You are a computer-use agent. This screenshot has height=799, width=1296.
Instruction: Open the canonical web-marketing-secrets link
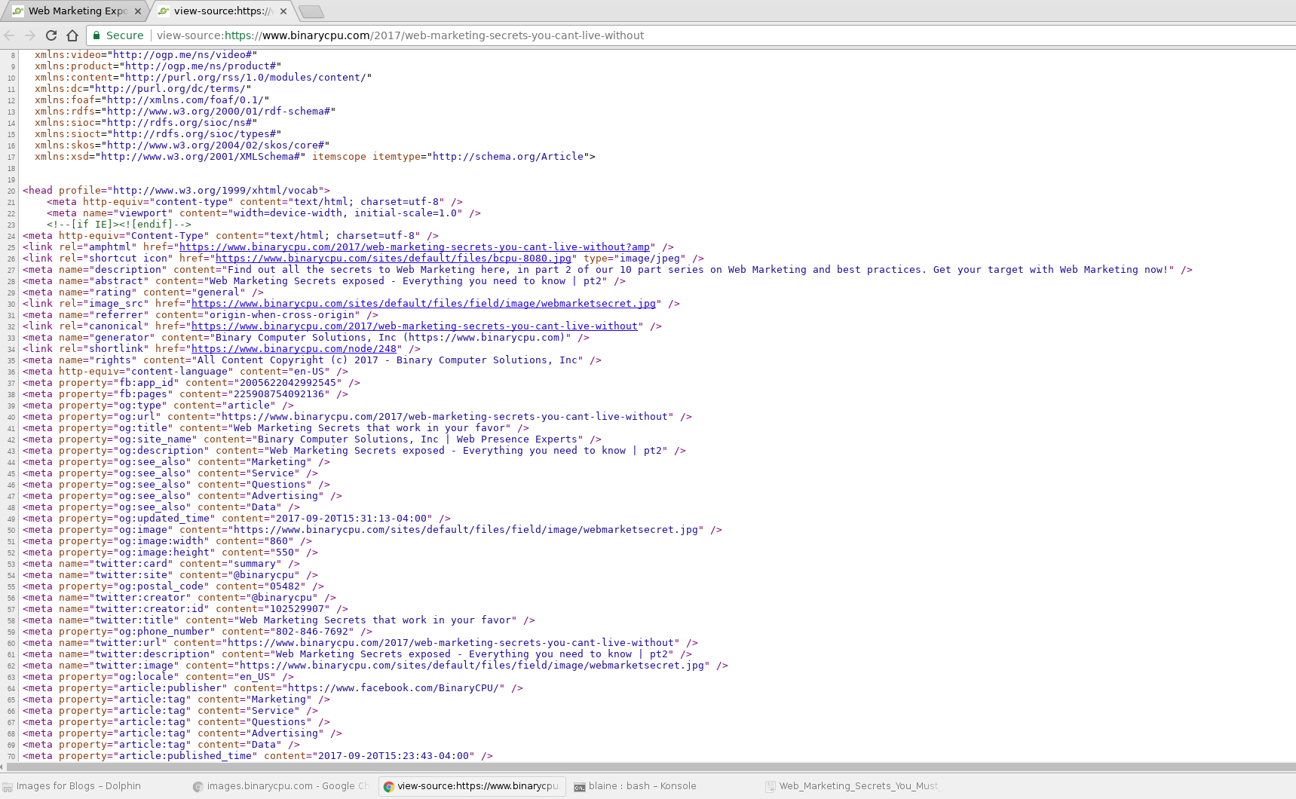click(x=415, y=326)
